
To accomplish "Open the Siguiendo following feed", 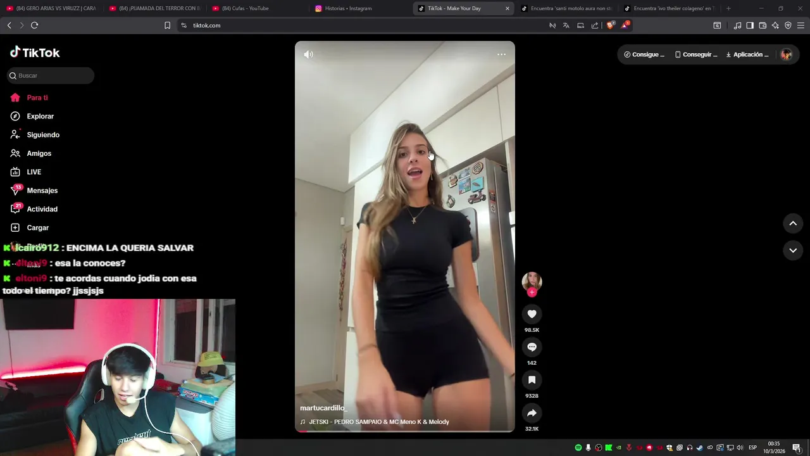I will [35, 135].
